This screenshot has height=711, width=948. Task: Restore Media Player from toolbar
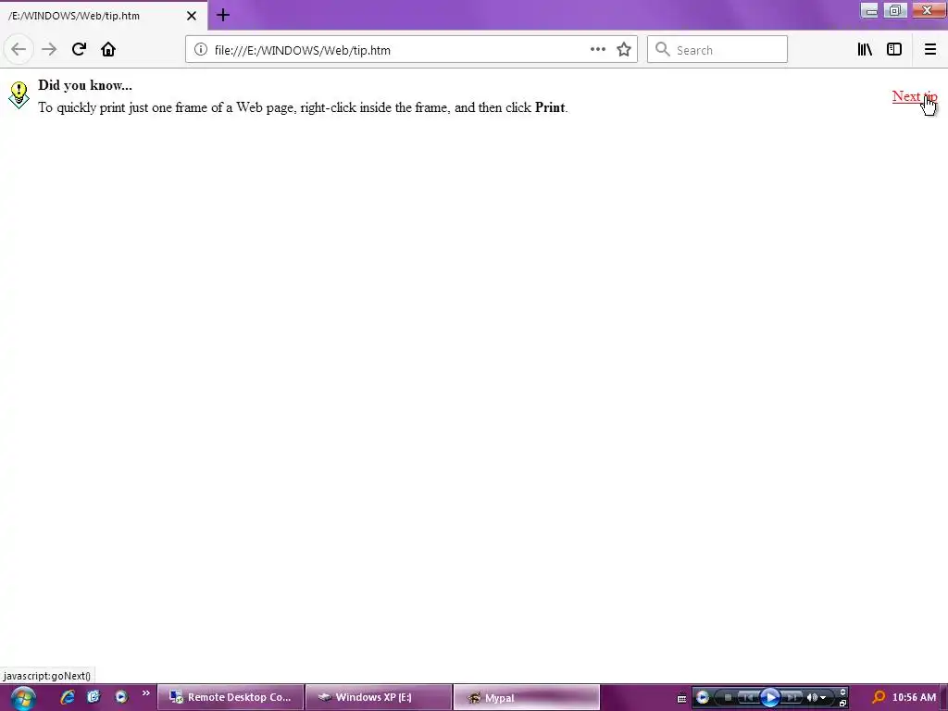click(842, 704)
